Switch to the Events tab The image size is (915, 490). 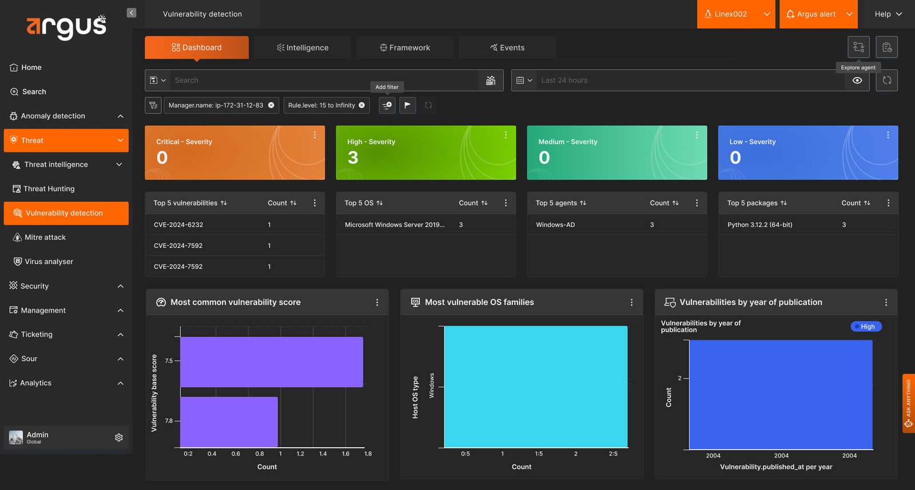(507, 47)
